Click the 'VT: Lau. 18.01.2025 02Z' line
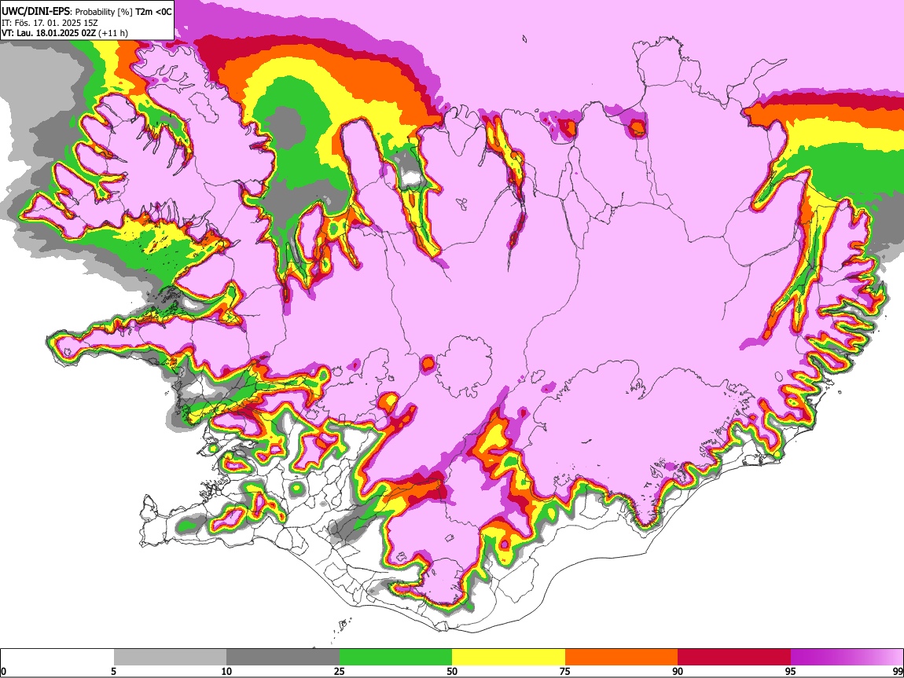 point(49,33)
